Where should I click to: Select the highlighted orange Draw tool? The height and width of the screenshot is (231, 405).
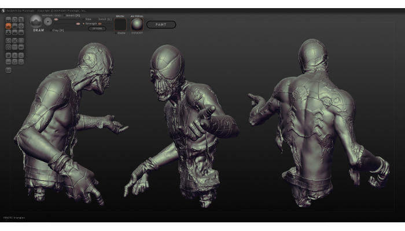point(8,26)
